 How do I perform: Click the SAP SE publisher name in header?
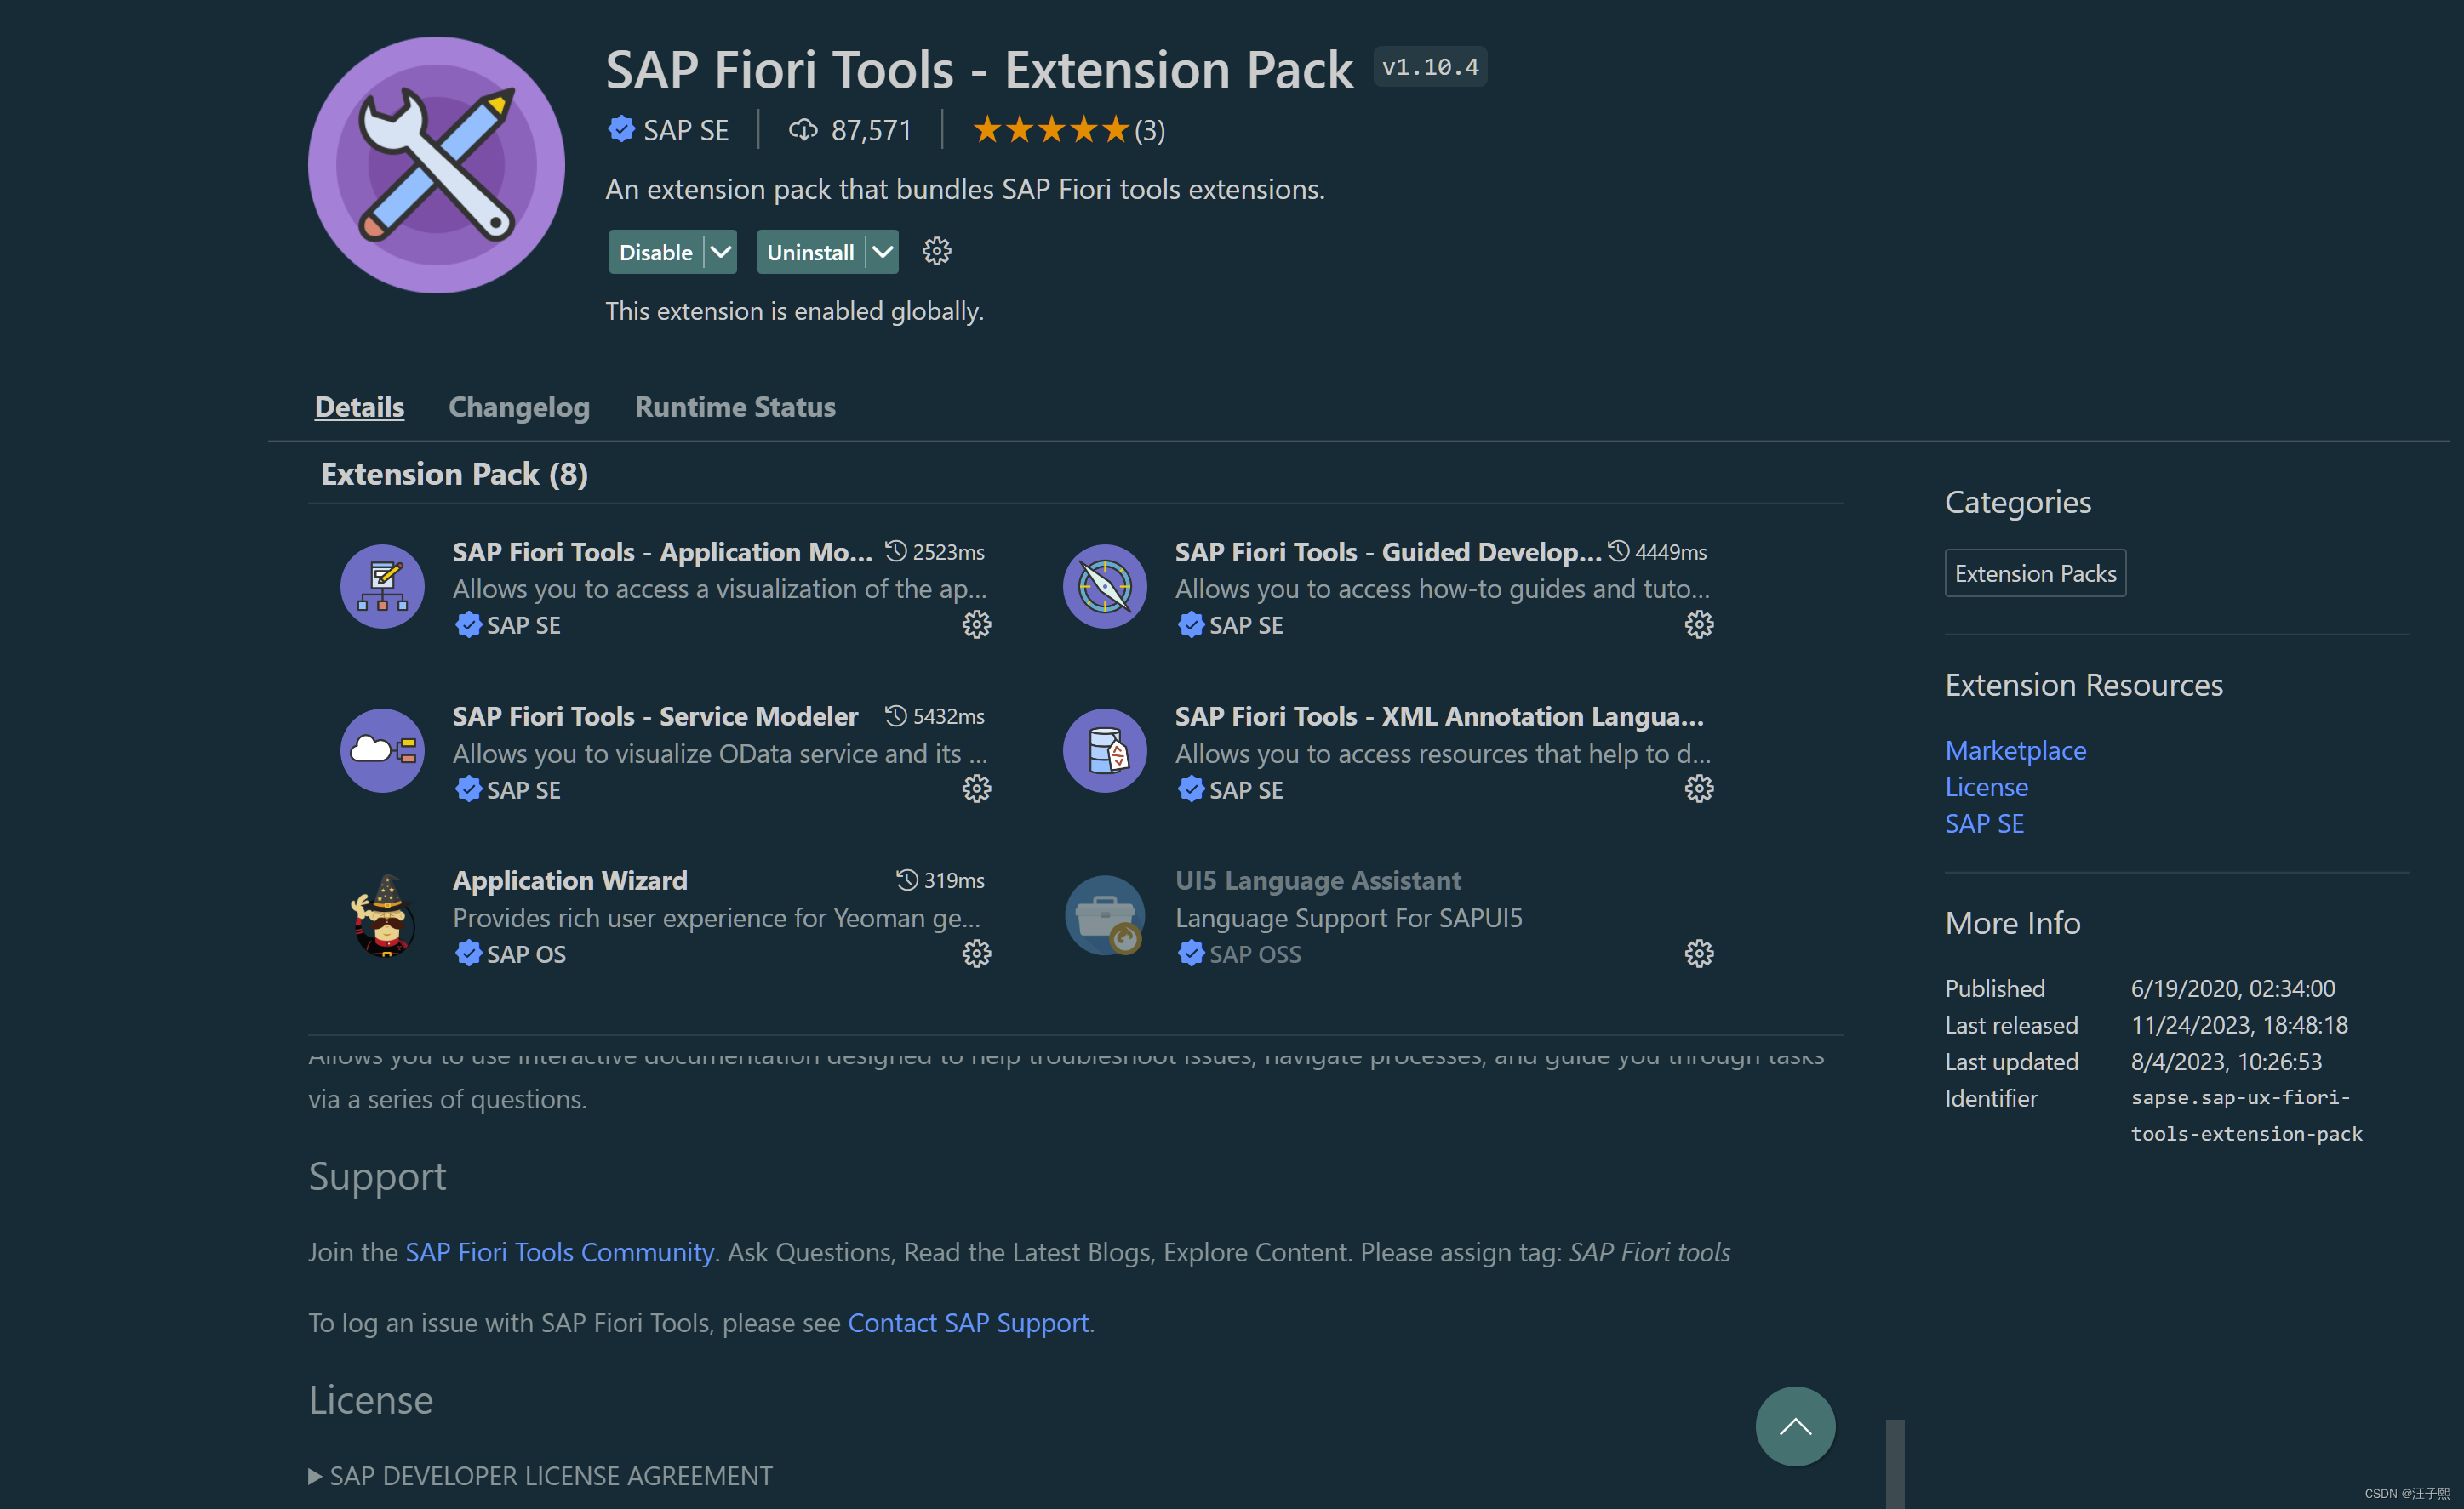click(x=685, y=130)
